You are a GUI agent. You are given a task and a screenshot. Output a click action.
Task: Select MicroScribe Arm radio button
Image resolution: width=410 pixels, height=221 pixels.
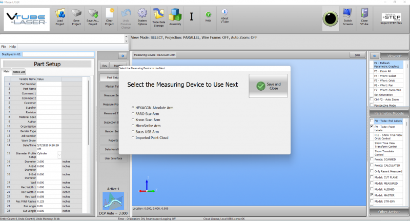coord(133,126)
